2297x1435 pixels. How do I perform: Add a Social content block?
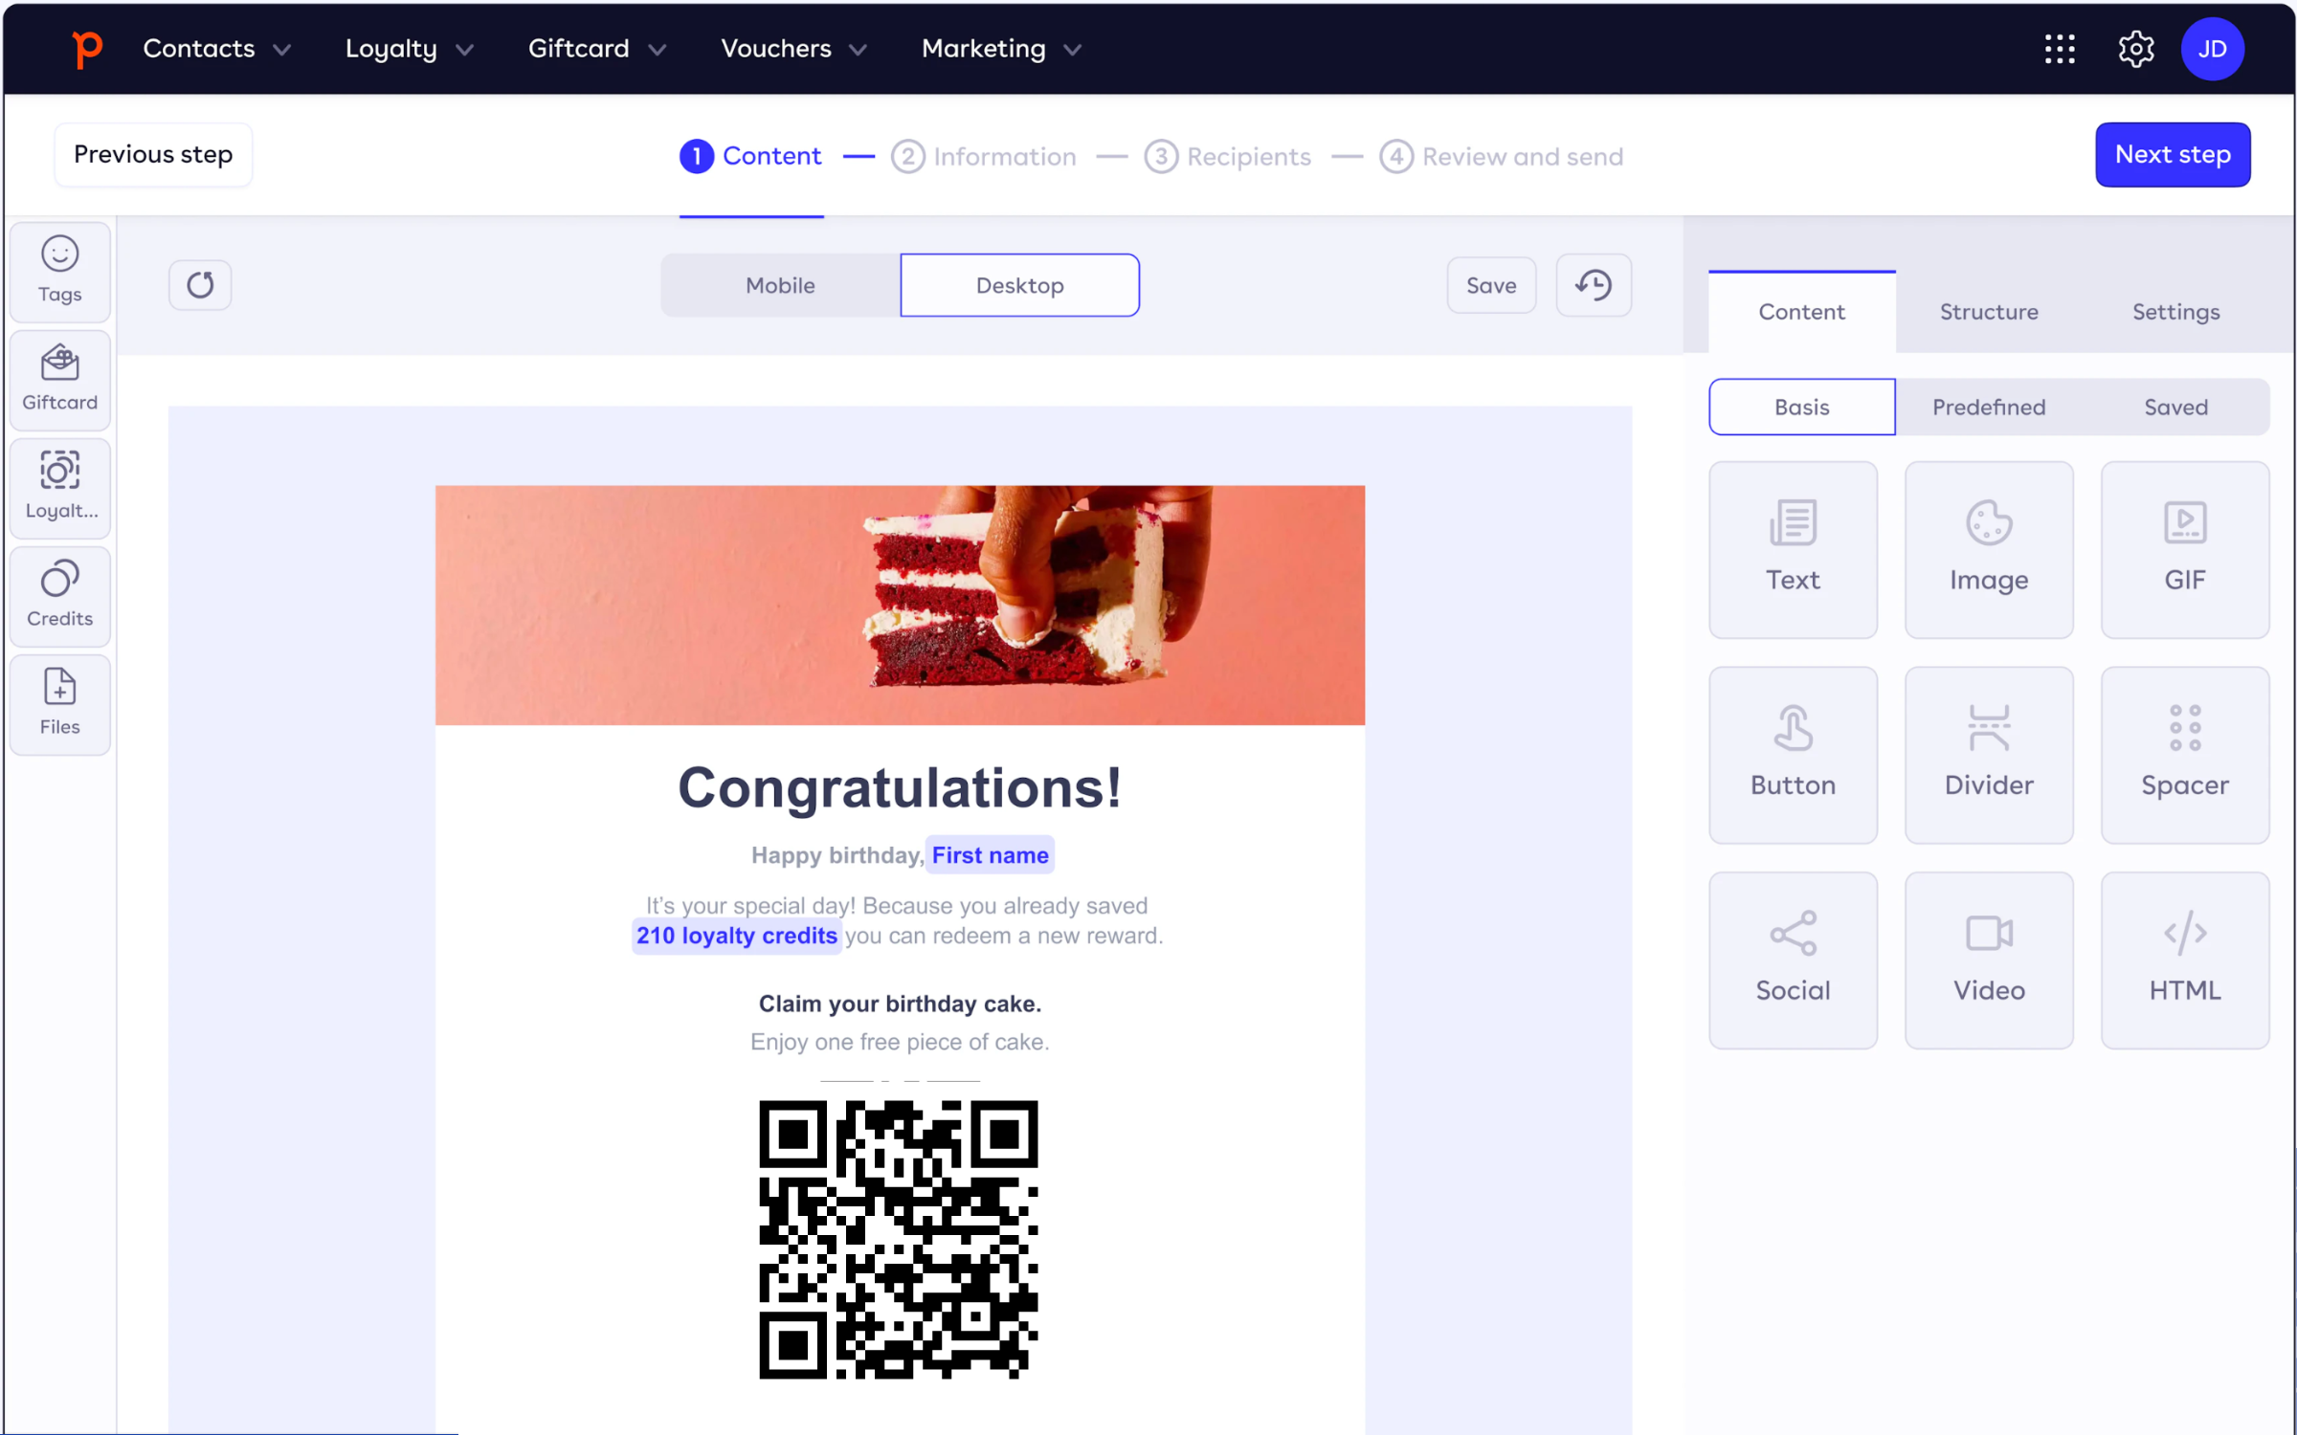pyautogui.click(x=1792, y=960)
